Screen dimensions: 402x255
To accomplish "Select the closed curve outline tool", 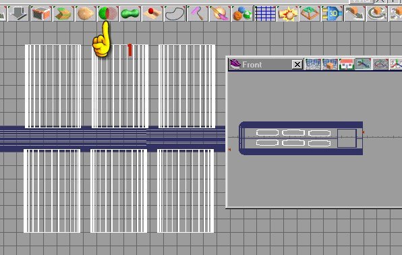I will (175, 13).
